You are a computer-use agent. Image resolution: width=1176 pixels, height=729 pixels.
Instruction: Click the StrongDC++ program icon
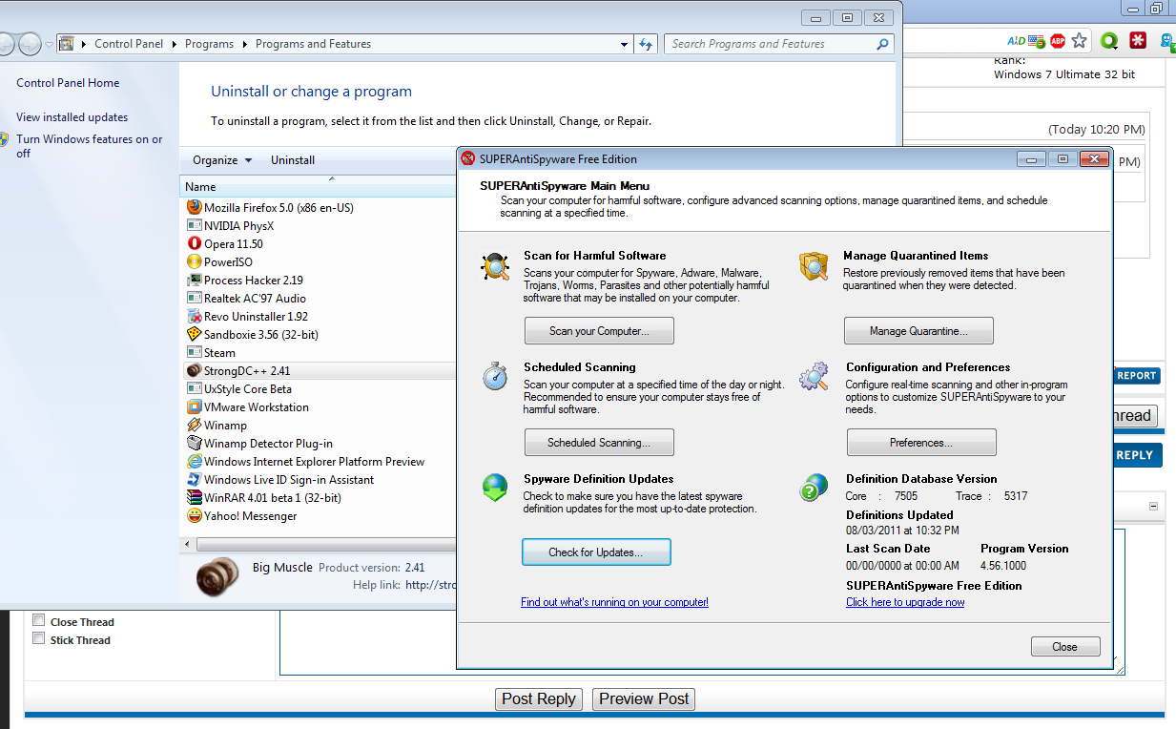tap(195, 370)
